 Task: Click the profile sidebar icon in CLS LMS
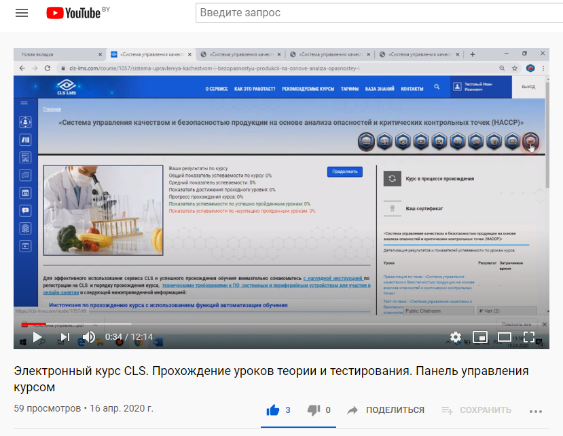point(25,122)
